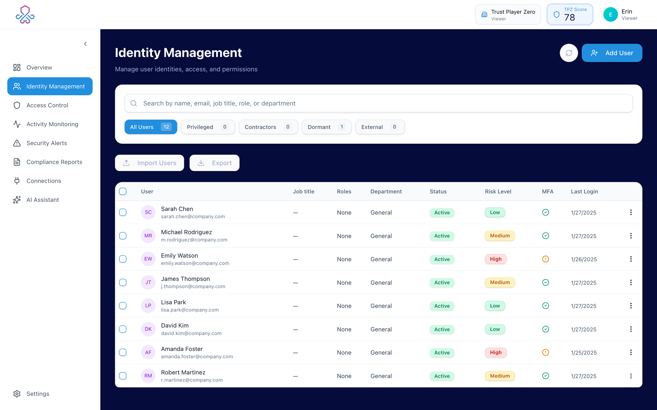Click the Add User button
This screenshot has height=410, width=657.
[612, 53]
